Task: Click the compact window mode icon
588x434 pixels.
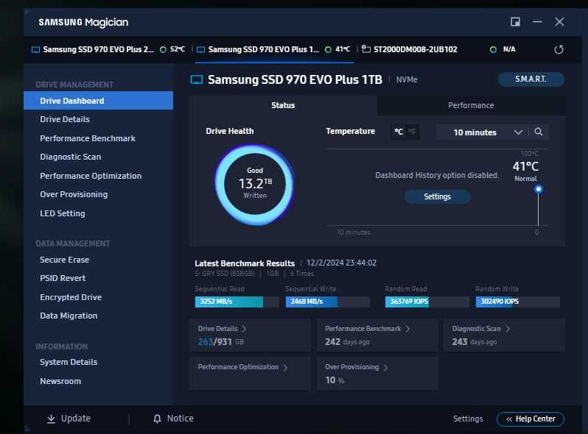Action: 515,22
